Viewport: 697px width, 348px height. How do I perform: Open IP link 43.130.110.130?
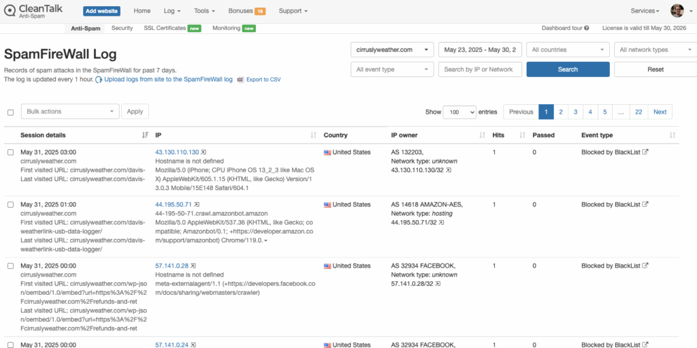(177, 152)
